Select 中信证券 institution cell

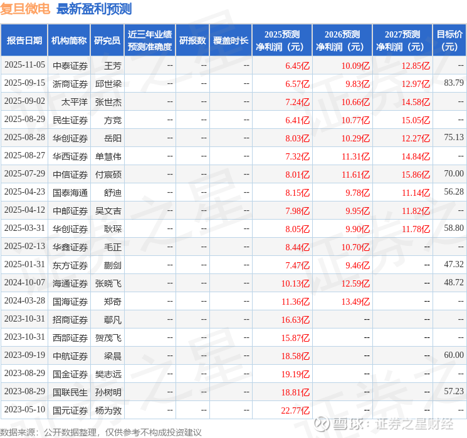click(x=70, y=175)
